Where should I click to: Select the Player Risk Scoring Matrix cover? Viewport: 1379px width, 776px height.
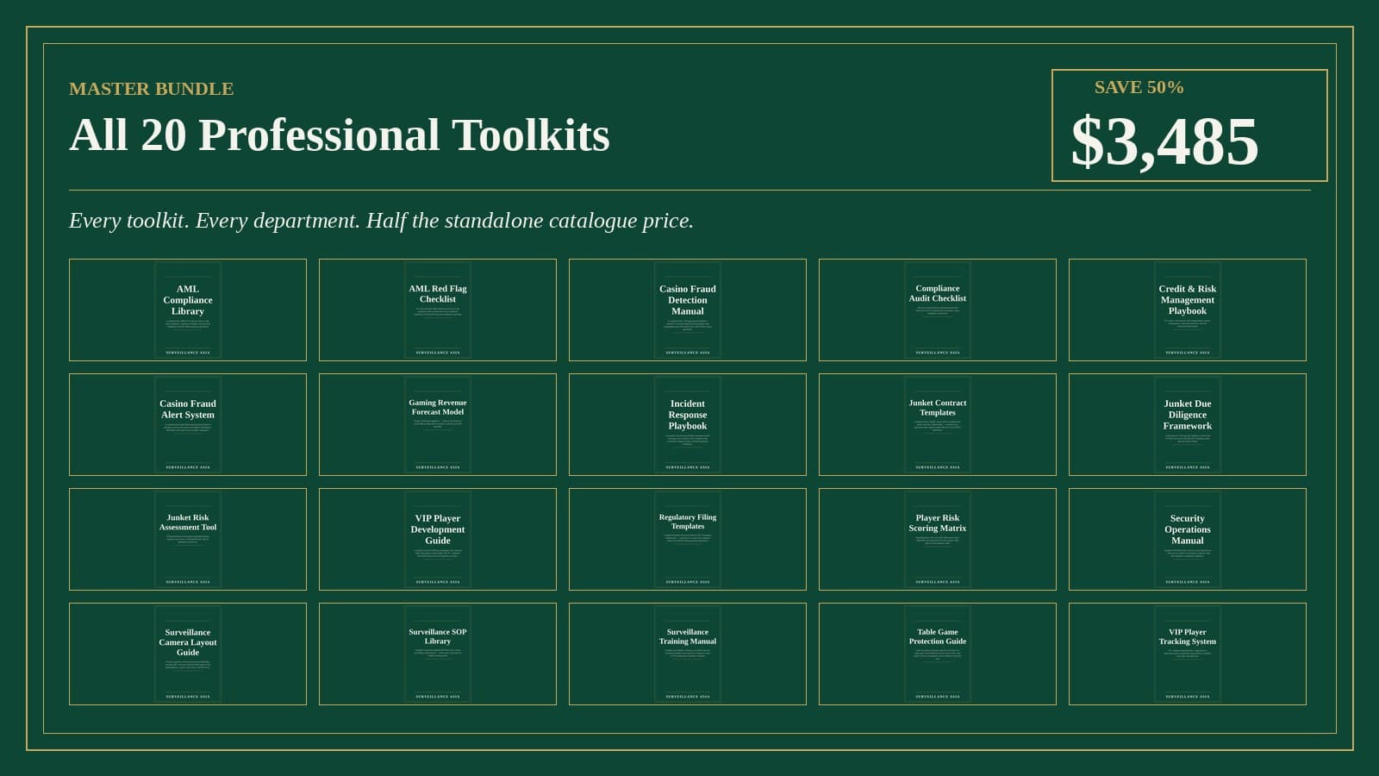pos(938,539)
